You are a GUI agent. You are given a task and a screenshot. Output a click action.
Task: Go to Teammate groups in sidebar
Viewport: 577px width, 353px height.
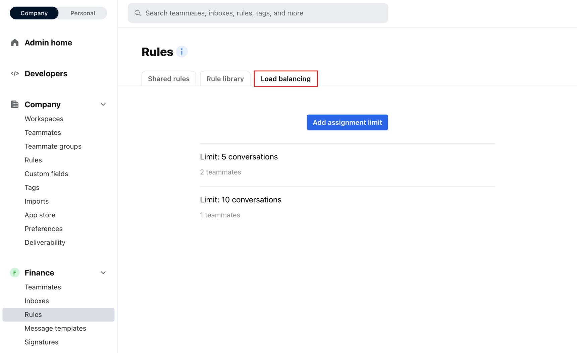(x=53, y=146)
